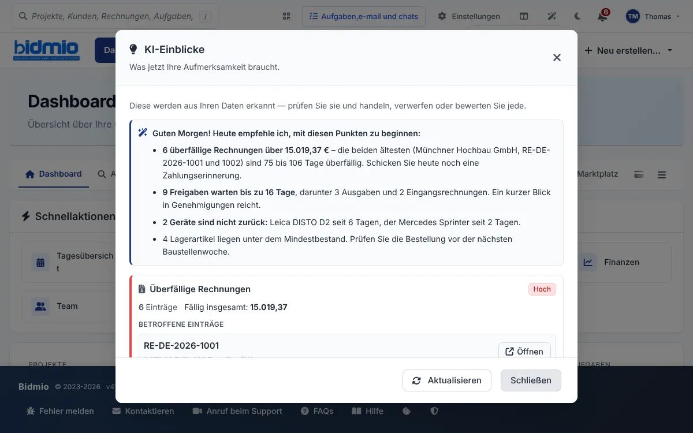
Task: Open the QR code scanner icon
Action: click(286, 16)
